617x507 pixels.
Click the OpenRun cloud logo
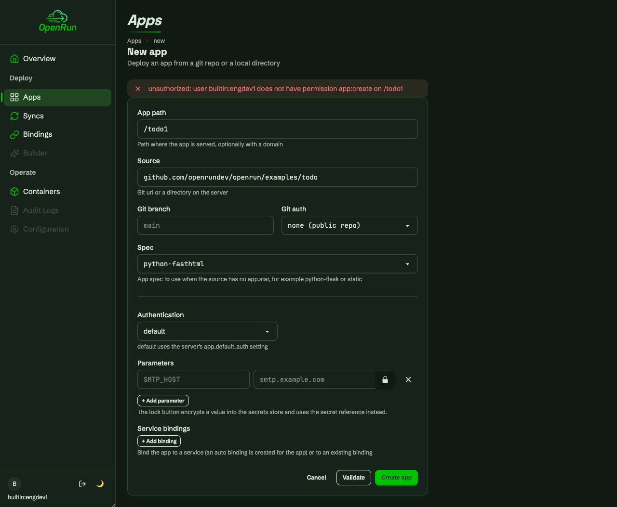(x=58, y=22)
